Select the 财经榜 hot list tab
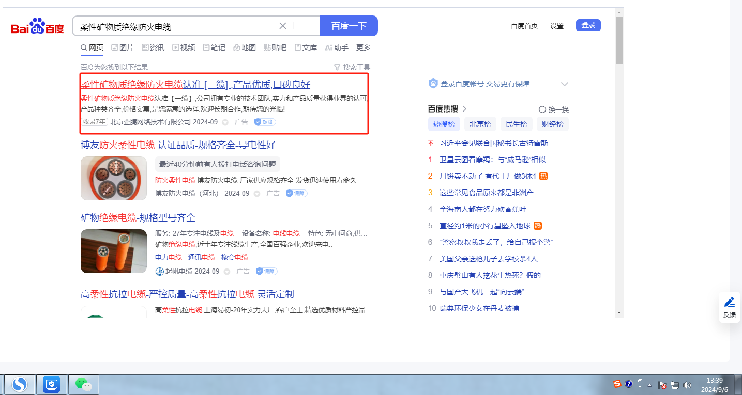Screen dimensions: 742x395 point(552,124)
